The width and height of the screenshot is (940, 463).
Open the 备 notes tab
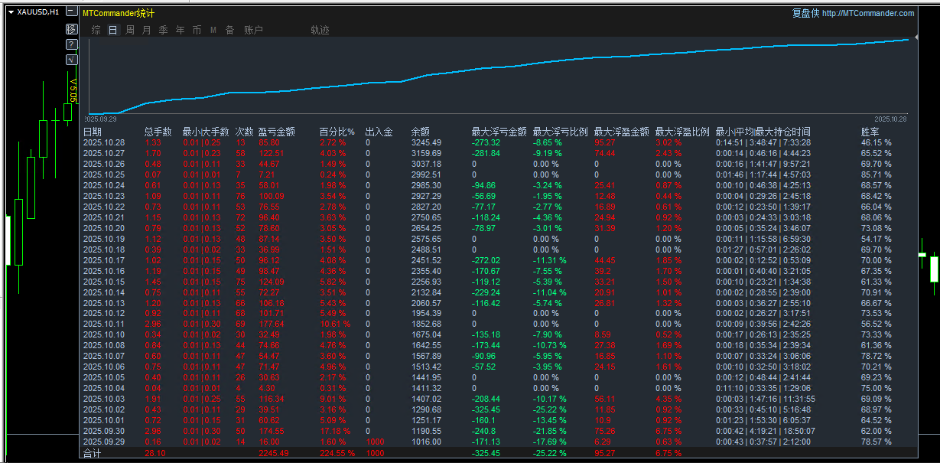229,30
